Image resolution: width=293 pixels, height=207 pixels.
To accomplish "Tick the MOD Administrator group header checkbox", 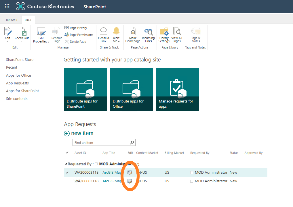I will tap(96, 164).
